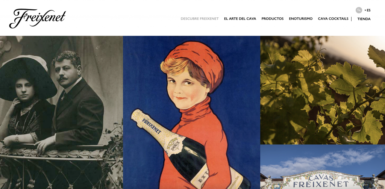Open the Productos section
Image resolution: width=385 pixels, height=189 pixels.
pyautogui.click(x=273, y=19)
